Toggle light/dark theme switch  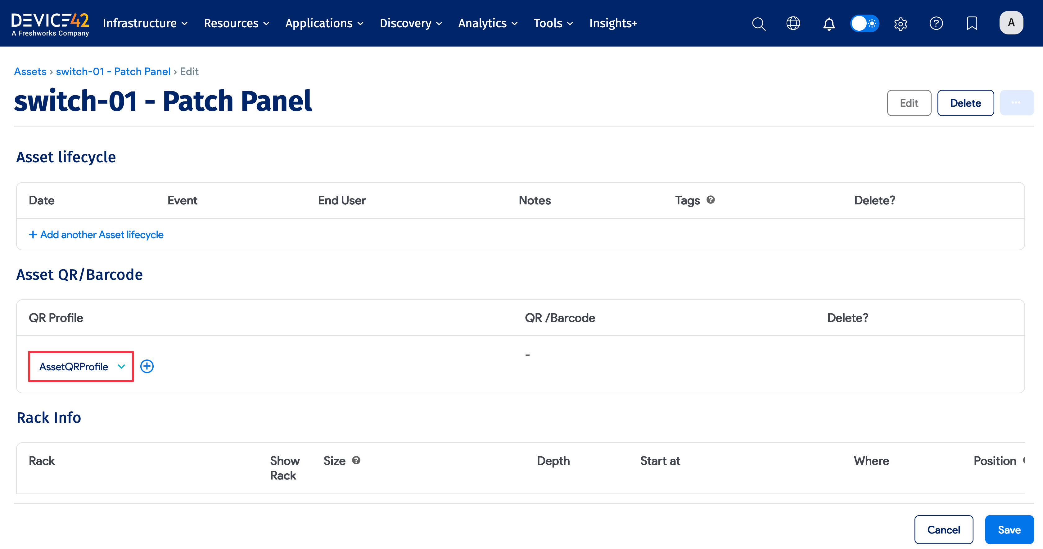[865, 24]
